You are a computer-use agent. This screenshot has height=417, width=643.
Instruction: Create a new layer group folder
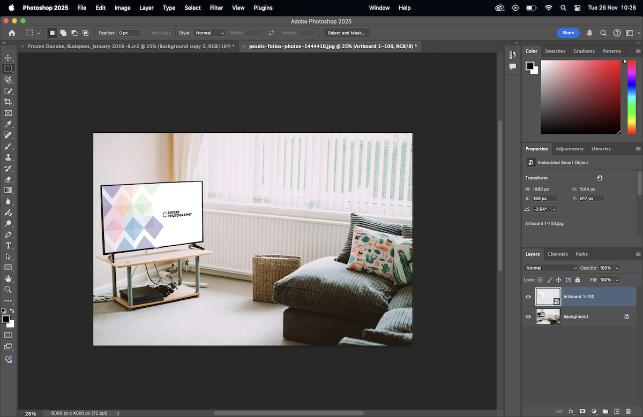click(x=605, y=411)
